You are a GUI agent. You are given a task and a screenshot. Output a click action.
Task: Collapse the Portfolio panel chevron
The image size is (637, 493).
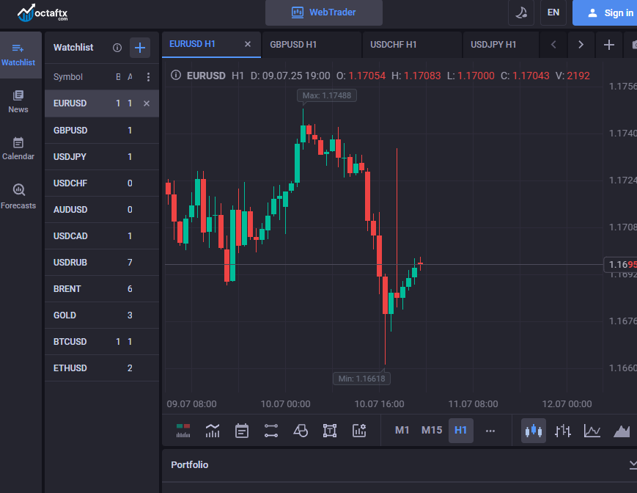tap(633, 464)
